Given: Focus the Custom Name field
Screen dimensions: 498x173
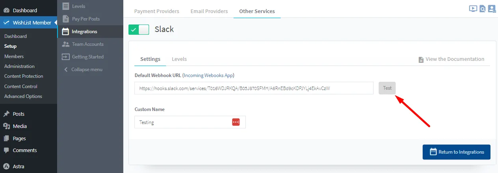Looking at the screenshot, I should [190, 122].
